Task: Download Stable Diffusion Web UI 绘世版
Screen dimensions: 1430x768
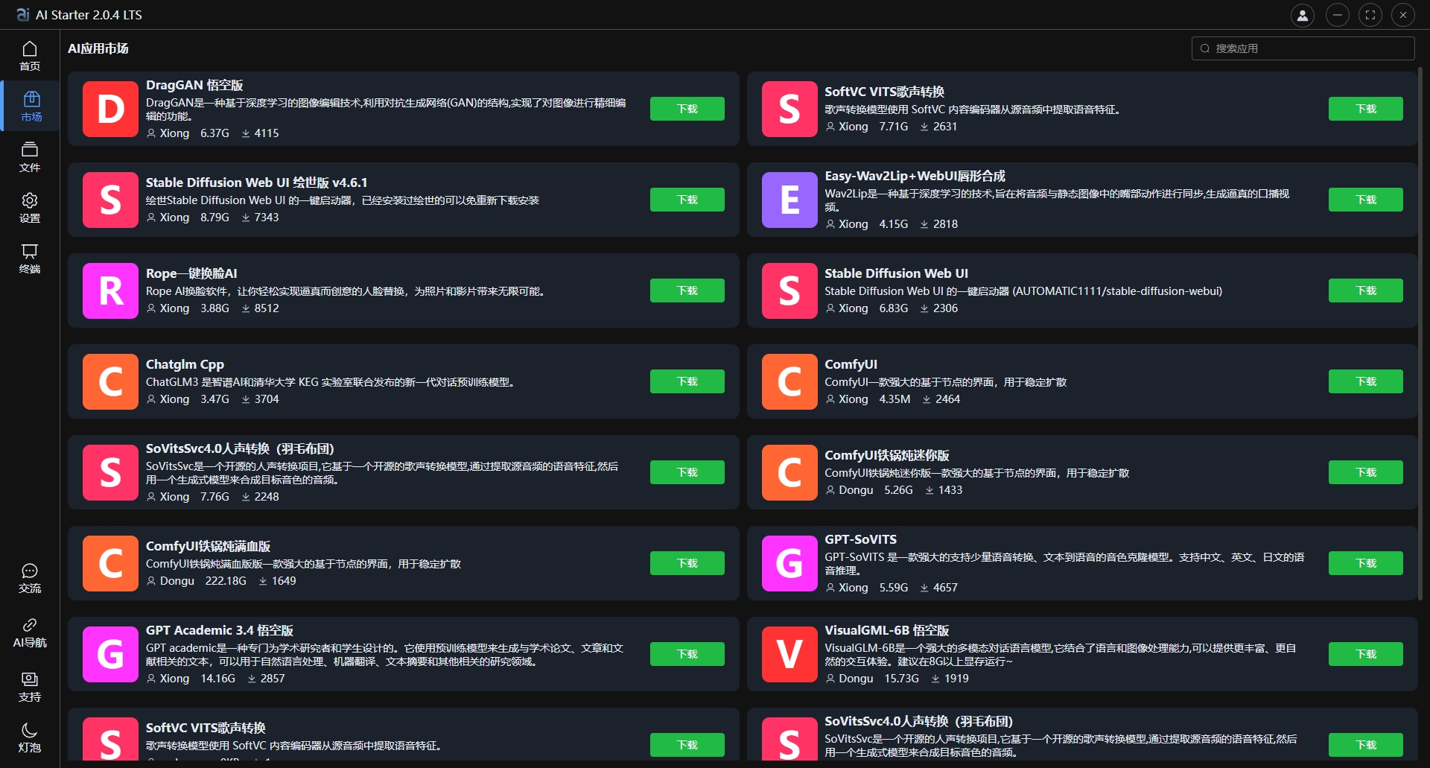Action: coord(687,199)
